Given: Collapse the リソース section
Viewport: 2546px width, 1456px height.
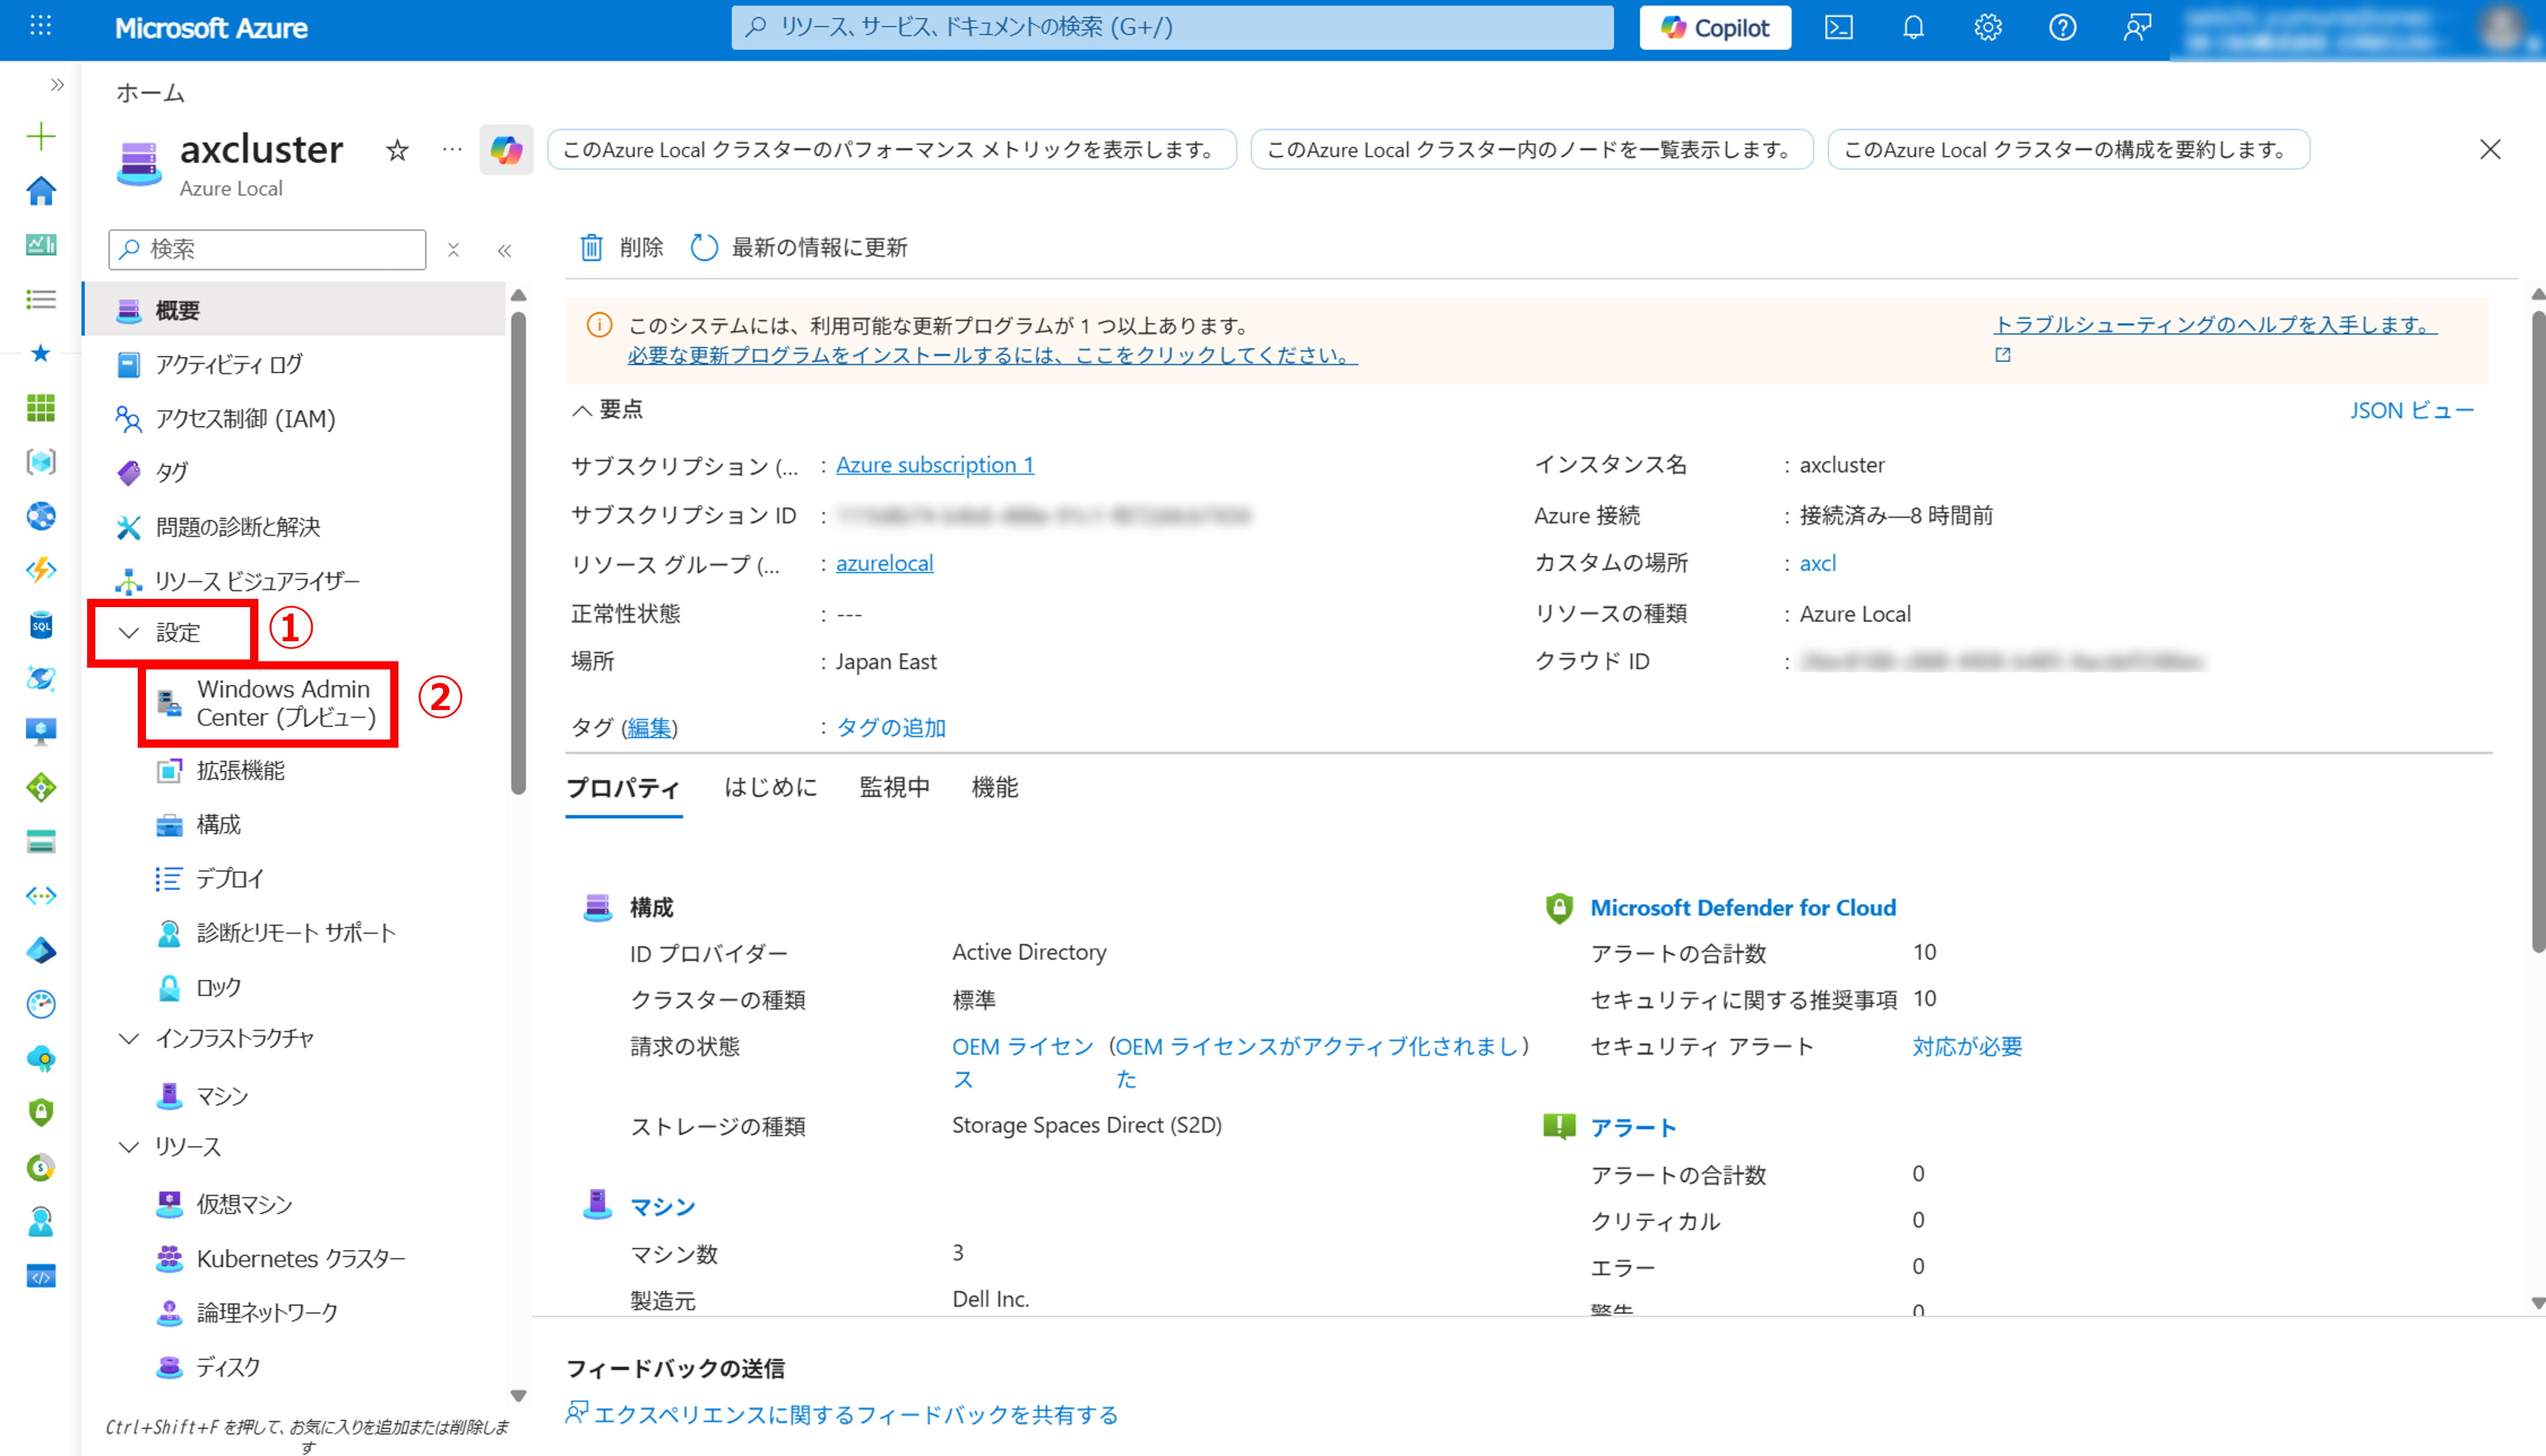Looking at the screenshot, I should 170,1146.
